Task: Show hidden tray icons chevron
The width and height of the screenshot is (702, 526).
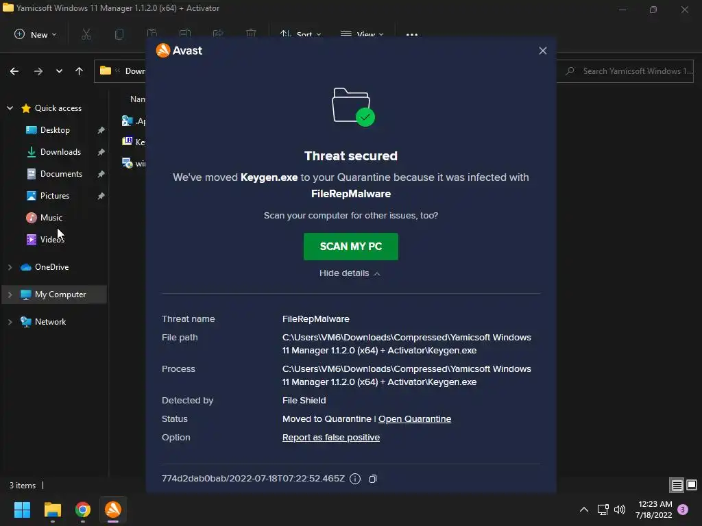Action: [x=584, y=510]
